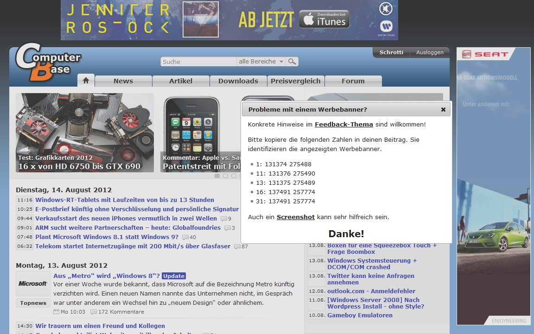
Task: Open Gameboy Emulatoren thread
Action: pos(360,315)
